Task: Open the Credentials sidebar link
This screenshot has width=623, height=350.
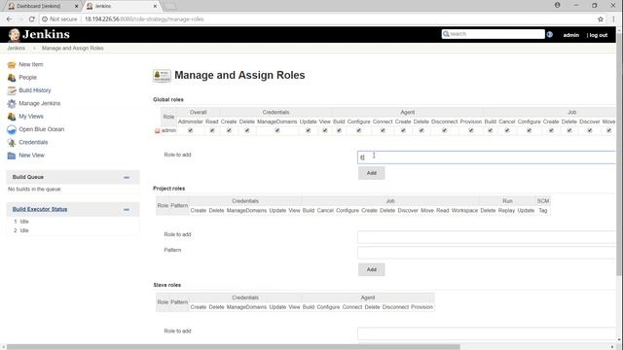Action: coord(33,143)
